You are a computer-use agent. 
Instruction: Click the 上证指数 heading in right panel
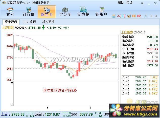point(127,32)
